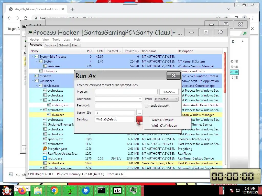The width and height of the screenshot is (262, 196).
Task: Click the Process Hacker title bar icon
Action: [x=30, y=32]
